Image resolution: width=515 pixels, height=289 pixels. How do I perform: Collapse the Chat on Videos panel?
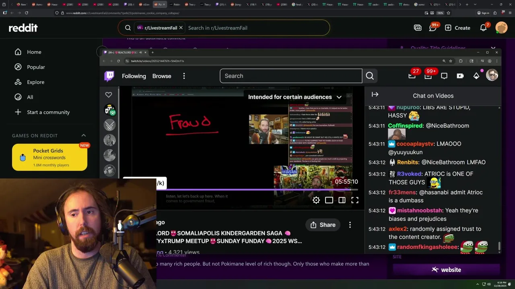coord(375,95)
